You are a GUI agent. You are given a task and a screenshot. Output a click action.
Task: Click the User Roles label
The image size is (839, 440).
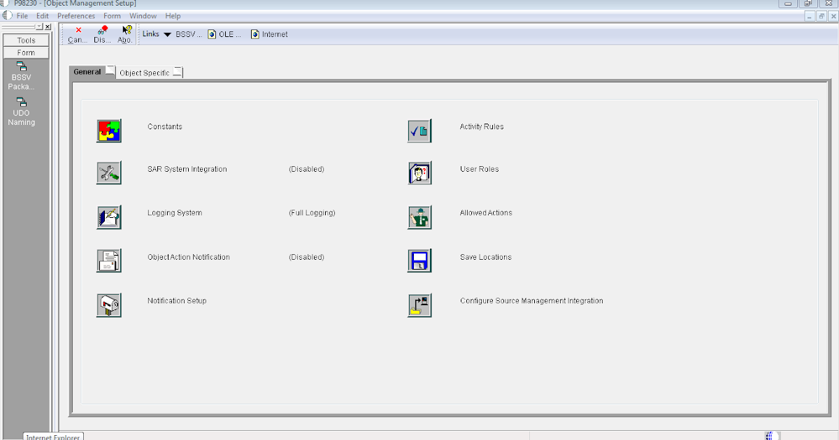pos(480,169)
